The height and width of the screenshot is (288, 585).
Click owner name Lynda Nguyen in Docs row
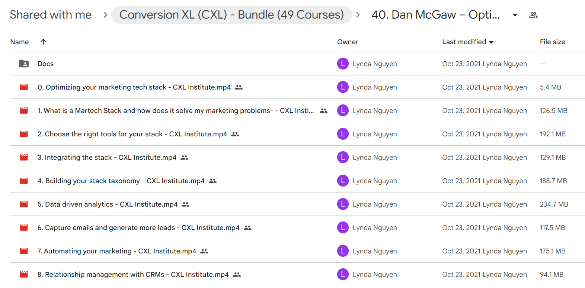tap(375, 64)
